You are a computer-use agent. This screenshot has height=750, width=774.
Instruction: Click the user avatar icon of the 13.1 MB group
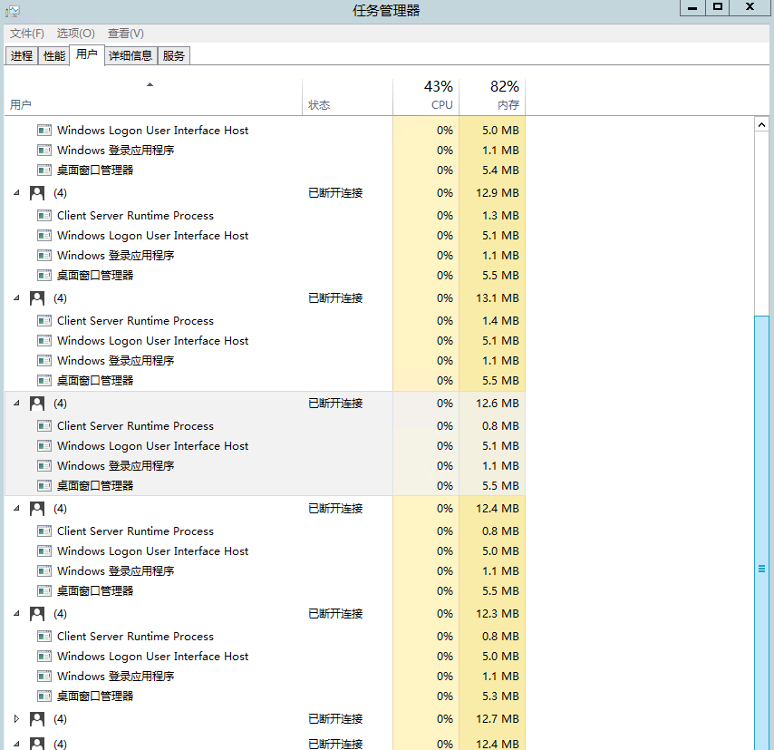(37, 298)
